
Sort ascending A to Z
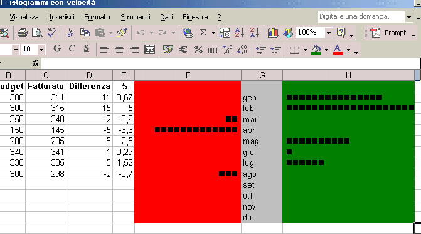[239, 33]
